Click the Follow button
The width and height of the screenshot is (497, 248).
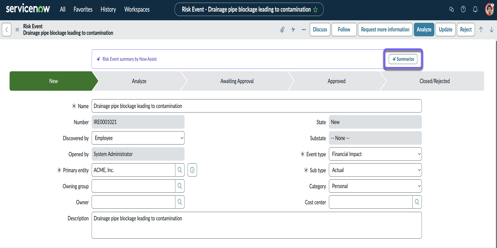click(x=344, y=29)
